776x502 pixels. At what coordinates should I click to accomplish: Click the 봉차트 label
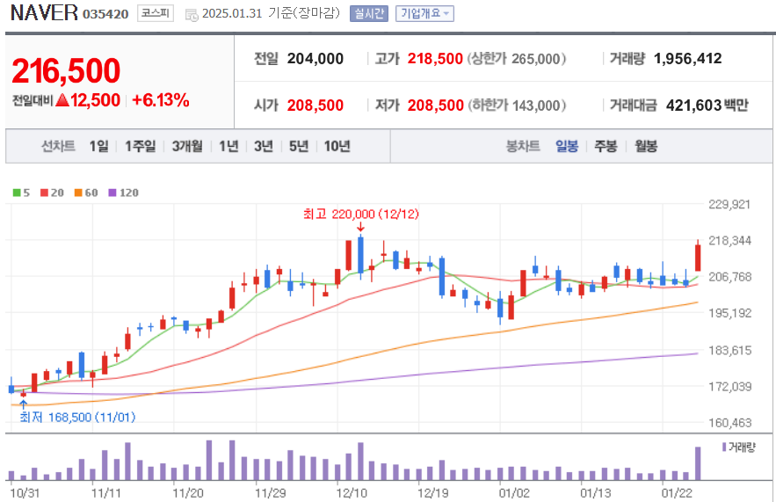tap(523, 146)
